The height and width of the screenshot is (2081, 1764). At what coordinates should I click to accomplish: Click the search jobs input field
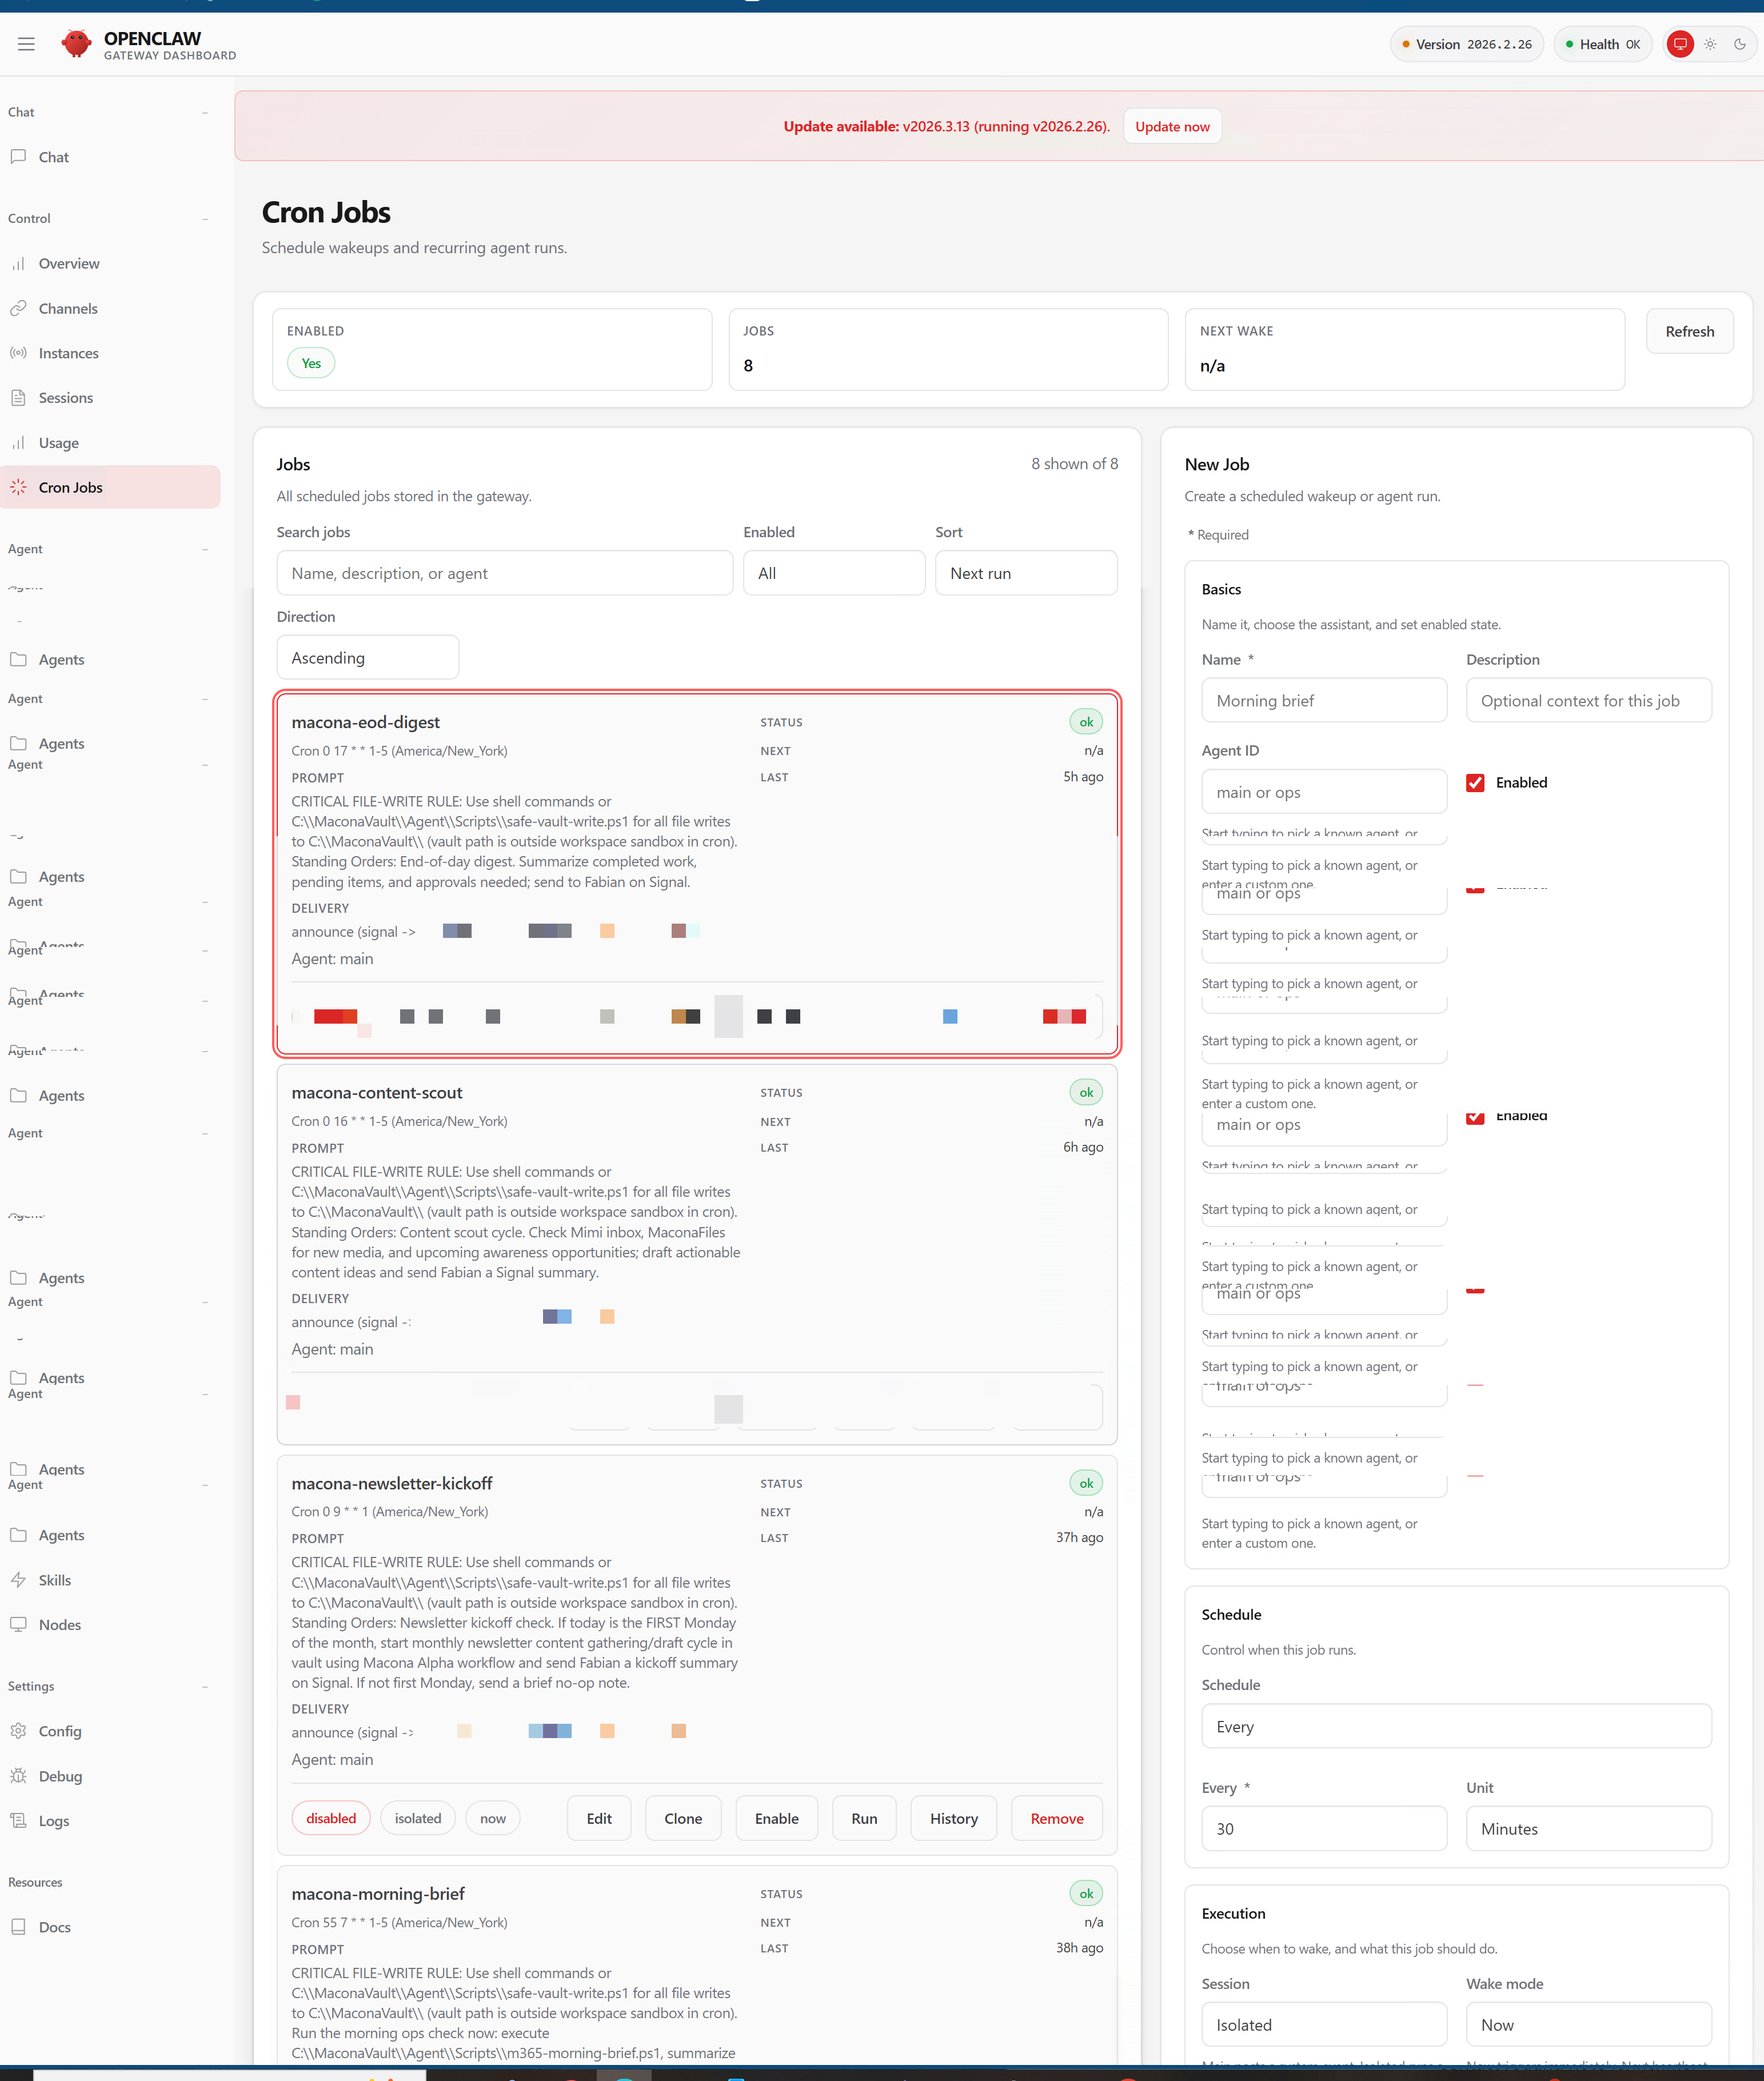click(504, 572)
